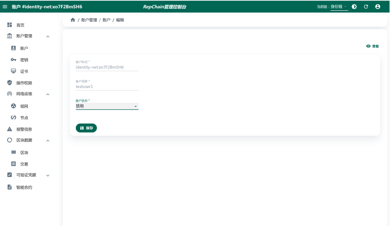390x226 pixels.
Task: Click the 节点 node icon
Action: coord(13,118)
